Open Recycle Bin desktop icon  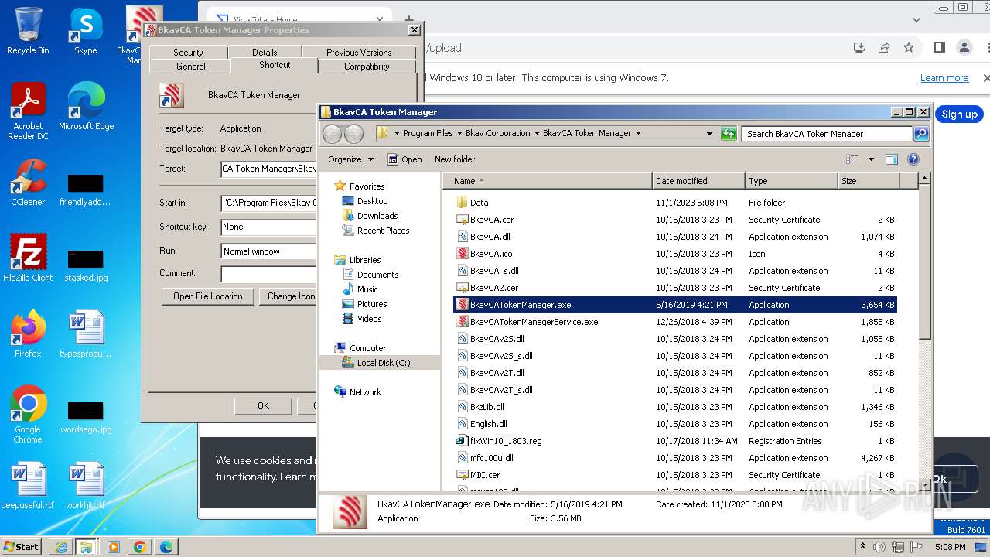click(28, 31)
